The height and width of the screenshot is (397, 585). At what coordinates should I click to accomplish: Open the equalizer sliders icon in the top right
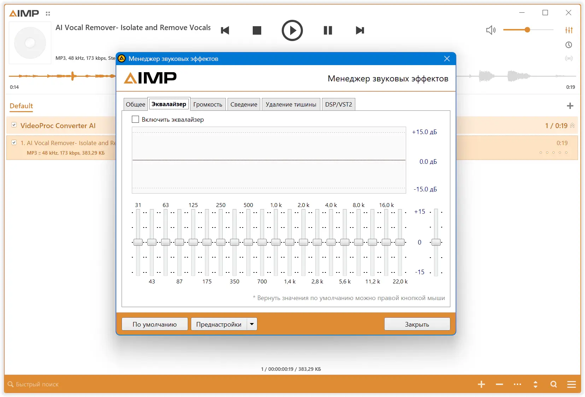[x=569, y=30]
